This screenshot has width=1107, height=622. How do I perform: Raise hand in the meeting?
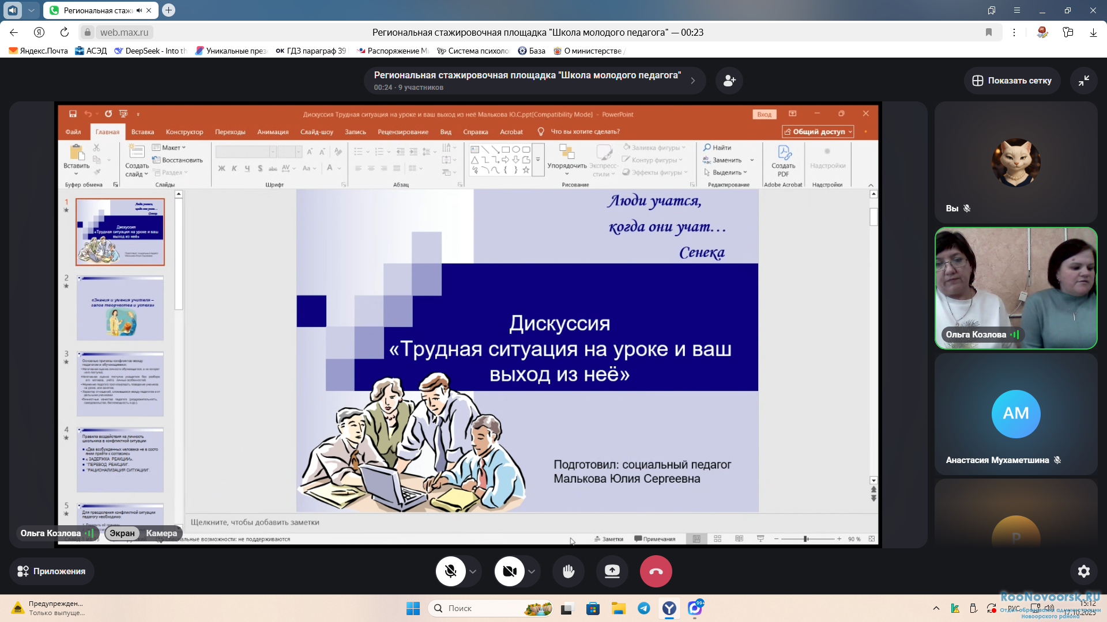tap(568, 571)
